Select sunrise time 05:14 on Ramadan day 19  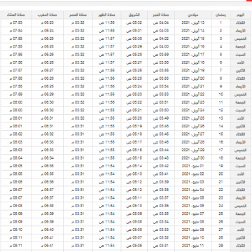[134, 166]
